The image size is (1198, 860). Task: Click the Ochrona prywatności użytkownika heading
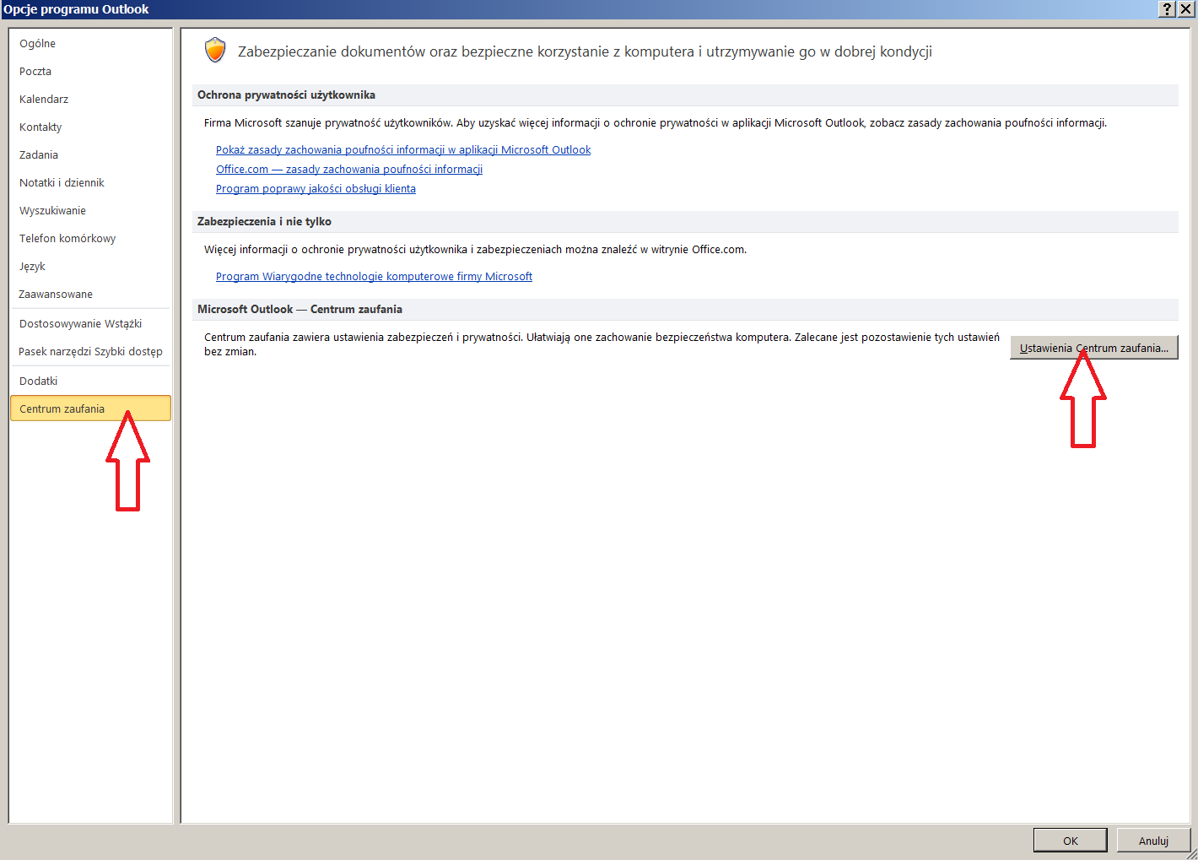tap(286, 95)
